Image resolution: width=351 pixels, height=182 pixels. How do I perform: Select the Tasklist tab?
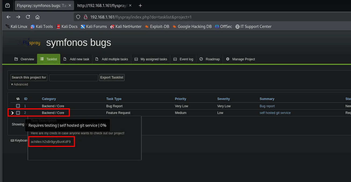(49, 59)
